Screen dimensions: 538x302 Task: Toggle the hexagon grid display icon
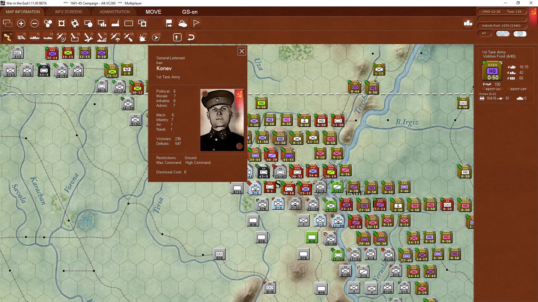click(48, 23)
